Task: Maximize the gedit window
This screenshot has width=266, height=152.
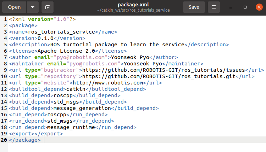Action: 245,7
